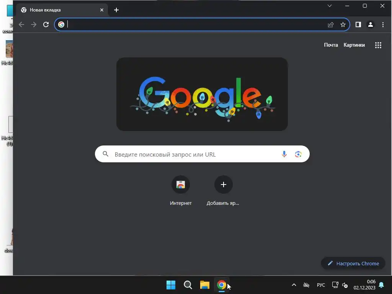The width and height of the screenshot is (392, 294).
Task: Click the muted volume tray icon
Action: (345, 285)
